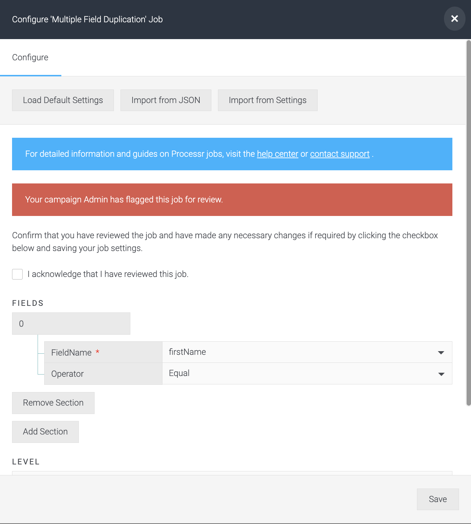Click the Operator dropdown arrow
Screen dimensions: 471x524
coord(441,374)
